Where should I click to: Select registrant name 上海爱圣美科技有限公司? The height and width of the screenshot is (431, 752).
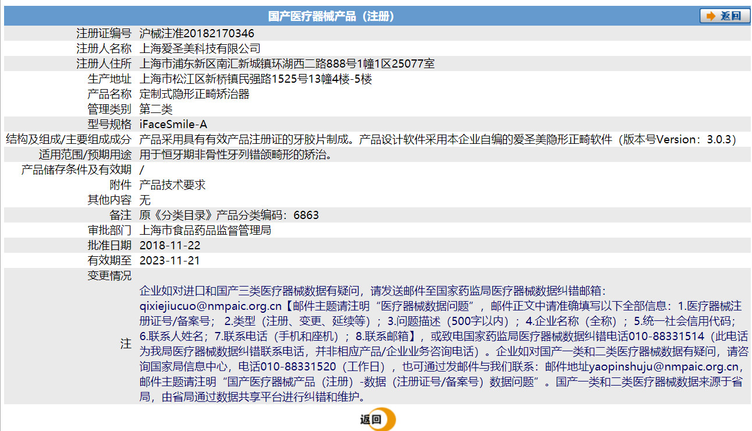coord(200,49)
